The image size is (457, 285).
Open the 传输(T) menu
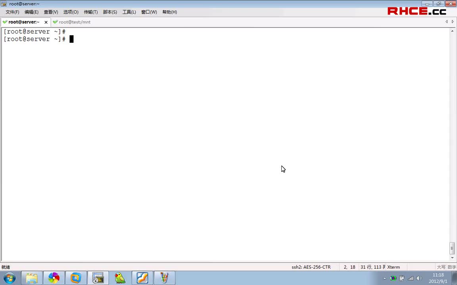pyautogui.click(x=90, y=12)
